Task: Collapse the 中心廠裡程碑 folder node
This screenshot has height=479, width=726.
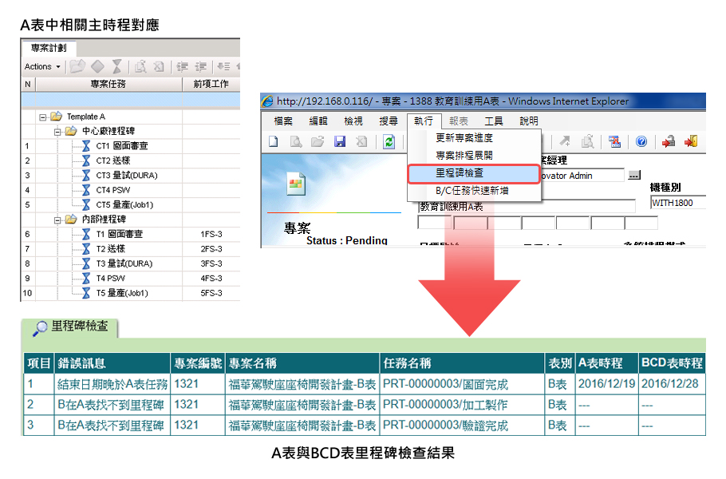Action: (x=57, y=131)
